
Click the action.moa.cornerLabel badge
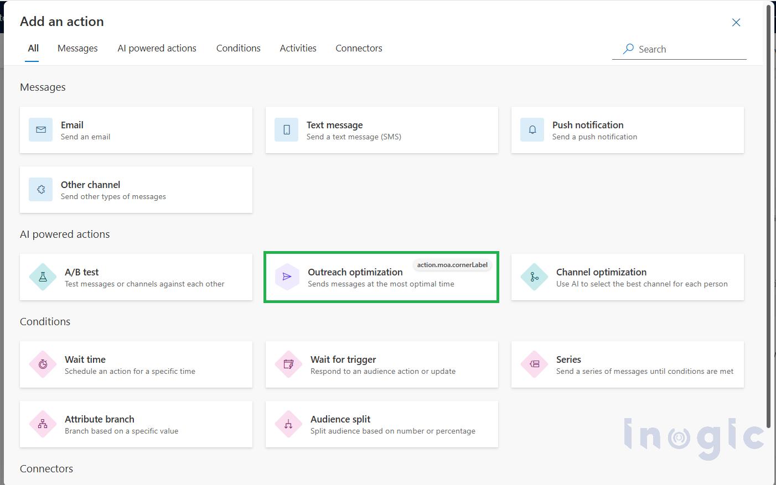click(452, 265)
